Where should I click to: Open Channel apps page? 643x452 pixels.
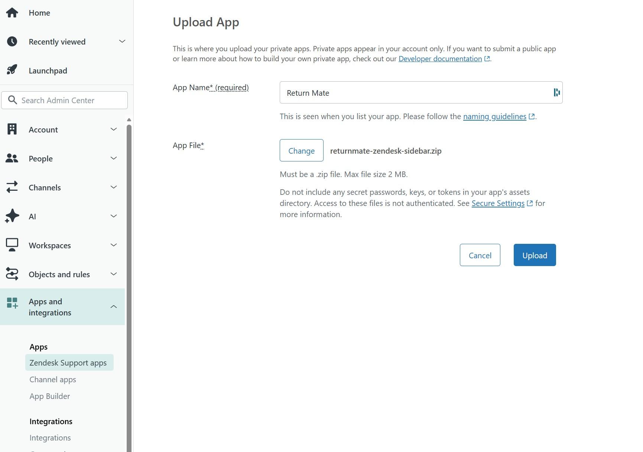pos(53,379)
